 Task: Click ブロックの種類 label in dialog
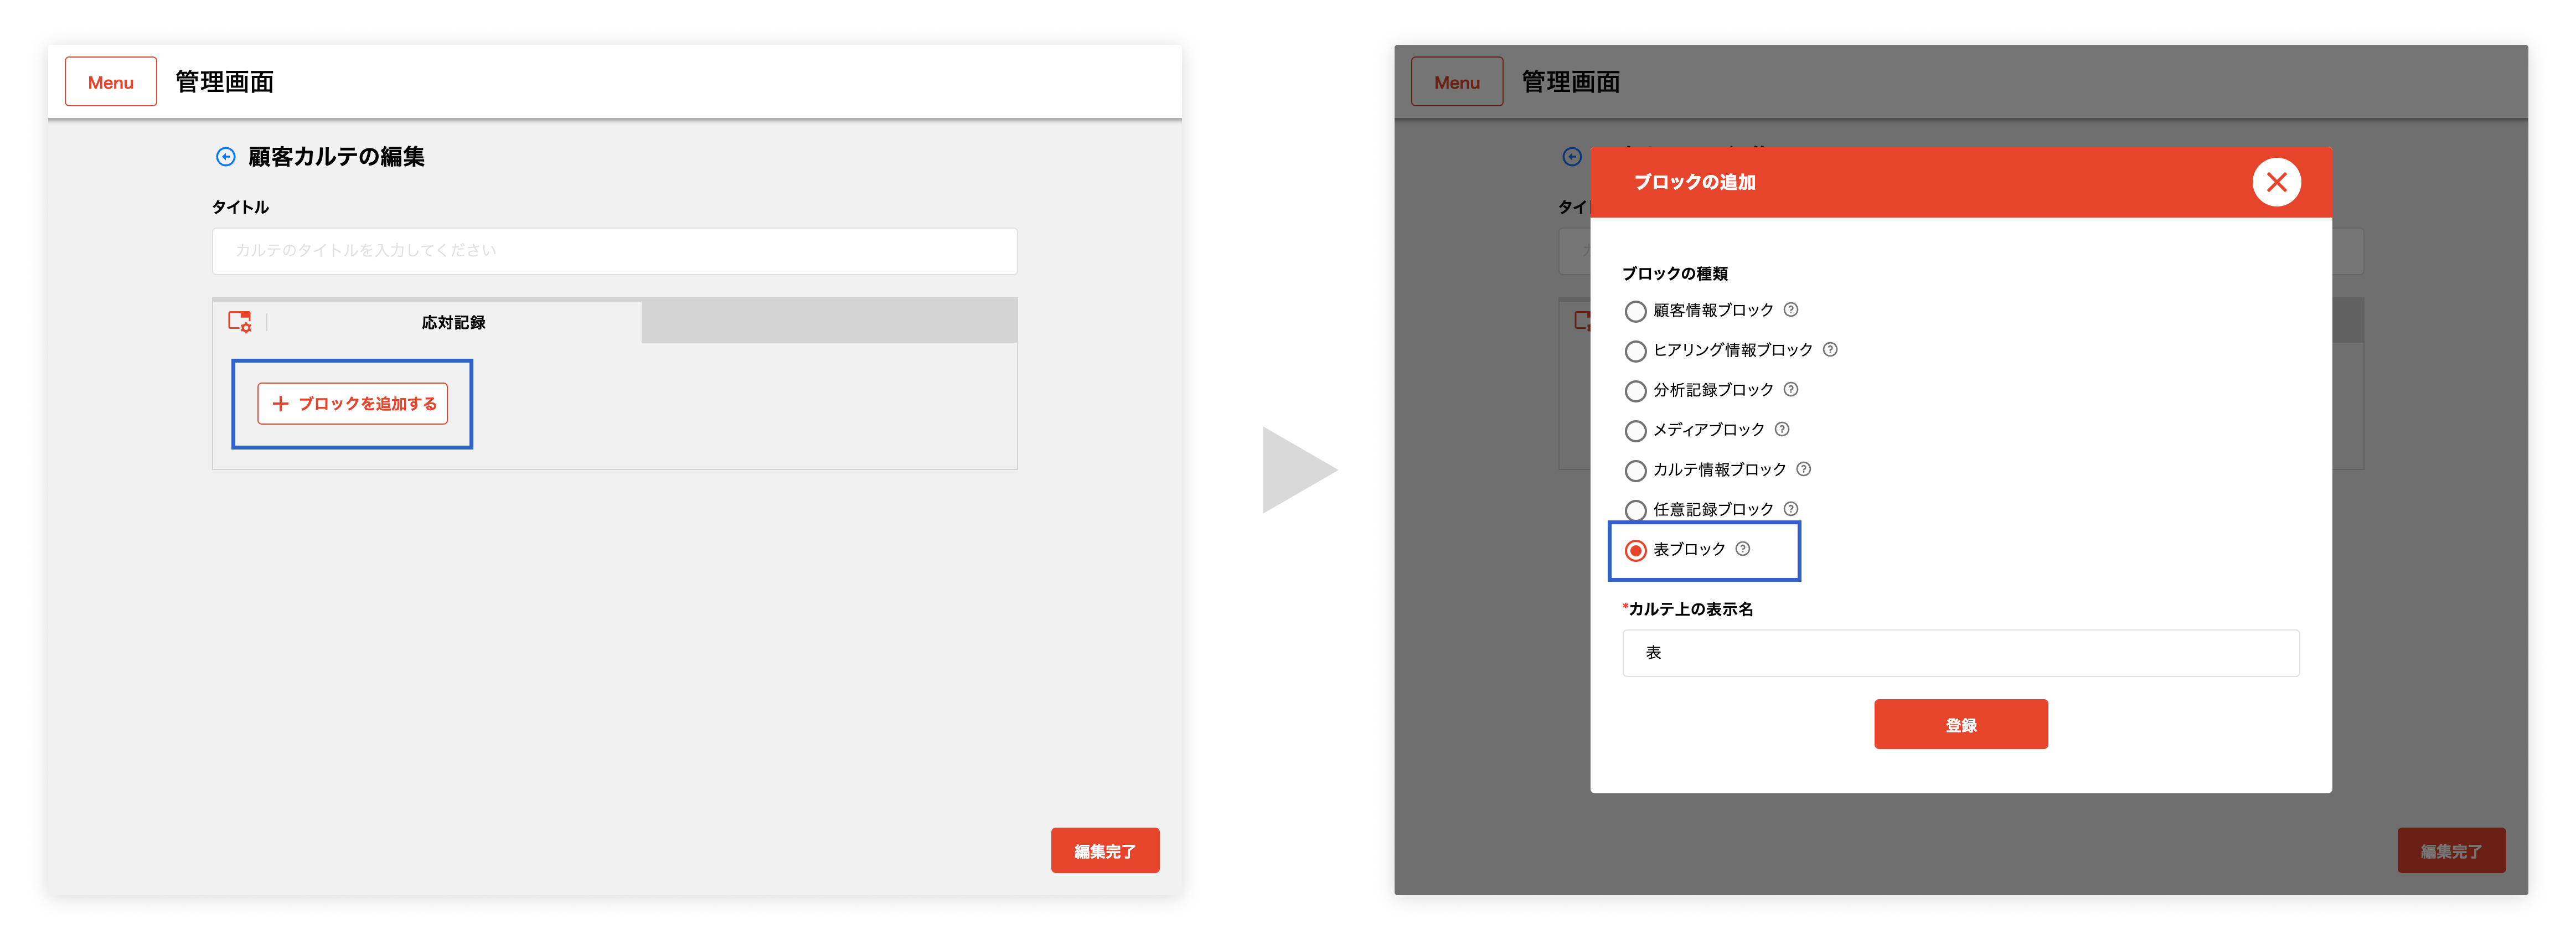1674,273
